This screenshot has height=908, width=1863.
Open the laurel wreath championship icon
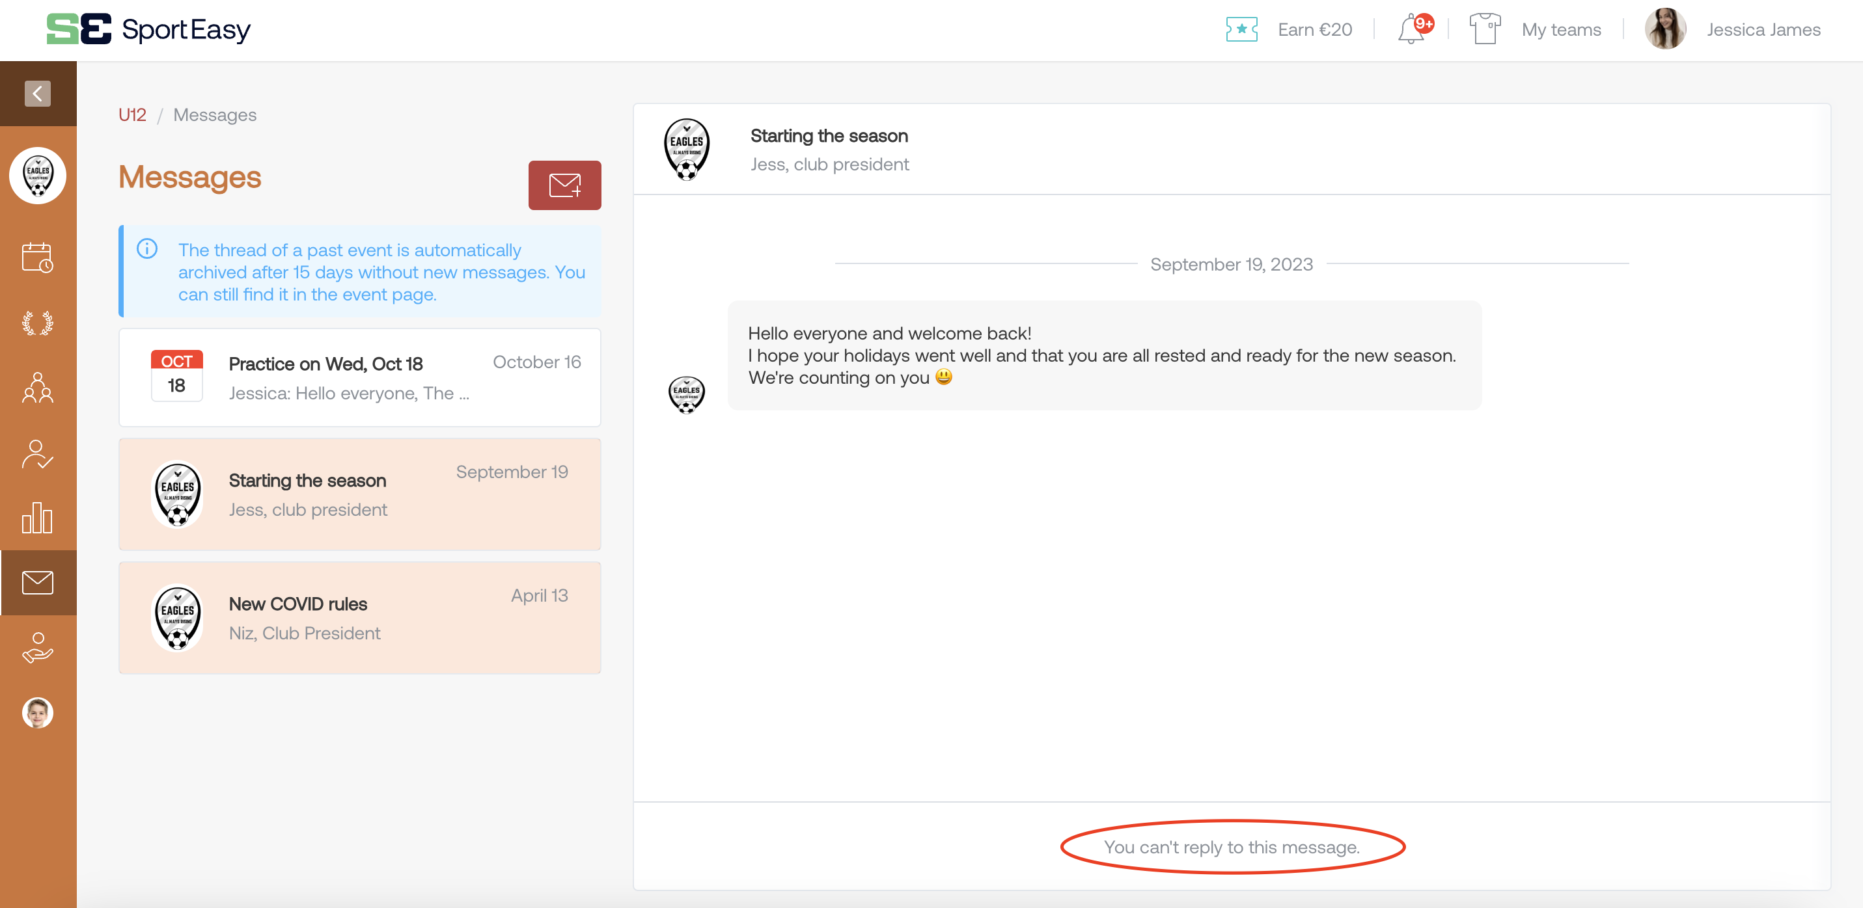38,323
